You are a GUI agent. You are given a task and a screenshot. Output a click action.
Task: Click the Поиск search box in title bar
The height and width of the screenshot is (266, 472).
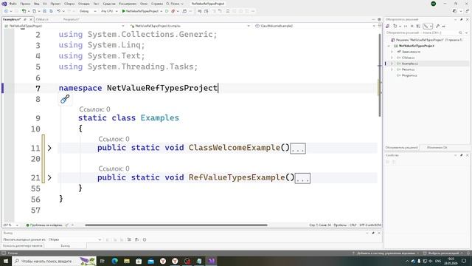pyautogui.click(x=175, y=4)
